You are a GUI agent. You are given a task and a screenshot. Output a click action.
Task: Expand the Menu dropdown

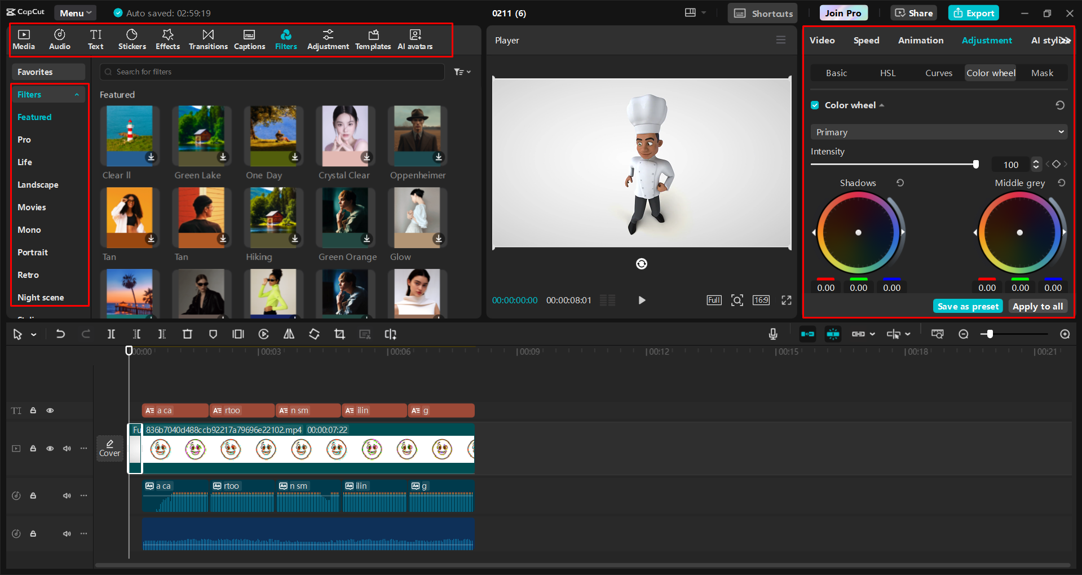click(x=75, y=13)
